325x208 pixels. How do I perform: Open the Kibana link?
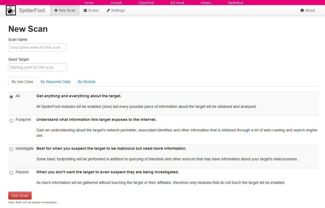tap(206, 3)
